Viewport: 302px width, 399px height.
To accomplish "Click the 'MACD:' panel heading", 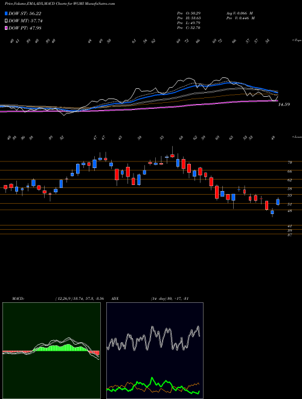I will tap(18, 299).
